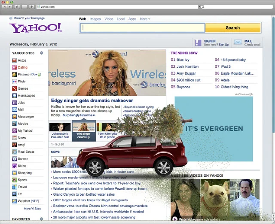Viewport: 275px width, 224px height.
Task: Click the browser search field
Action: [237, 7]
